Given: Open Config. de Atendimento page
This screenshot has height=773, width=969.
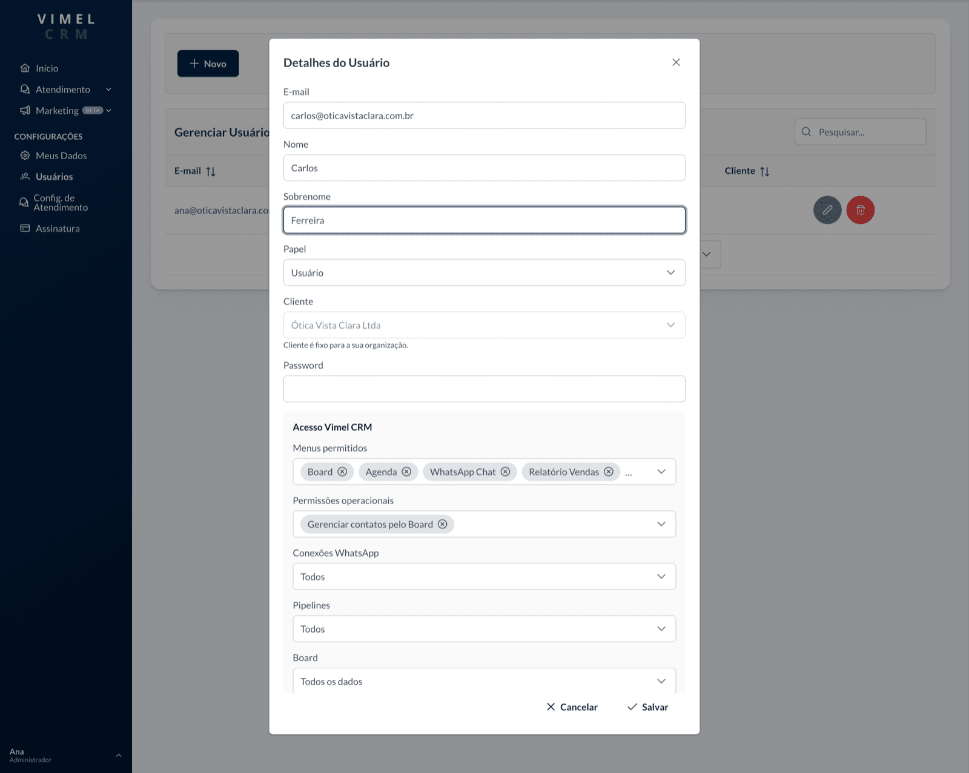Looking at the screenshot, I should [x=61, y=203].
